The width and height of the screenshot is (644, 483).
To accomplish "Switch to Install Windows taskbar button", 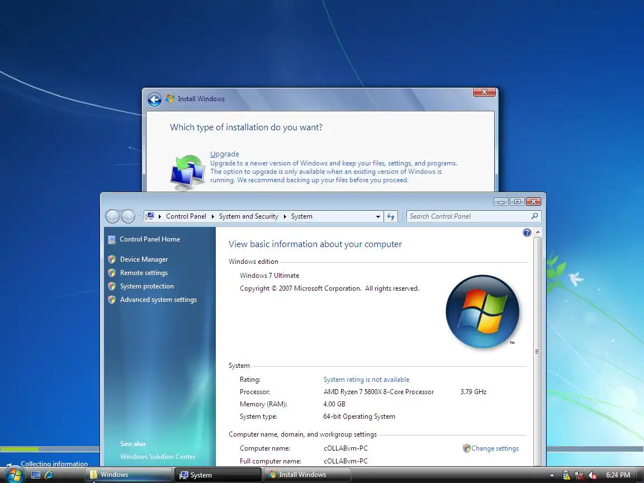I will point(307,475).
